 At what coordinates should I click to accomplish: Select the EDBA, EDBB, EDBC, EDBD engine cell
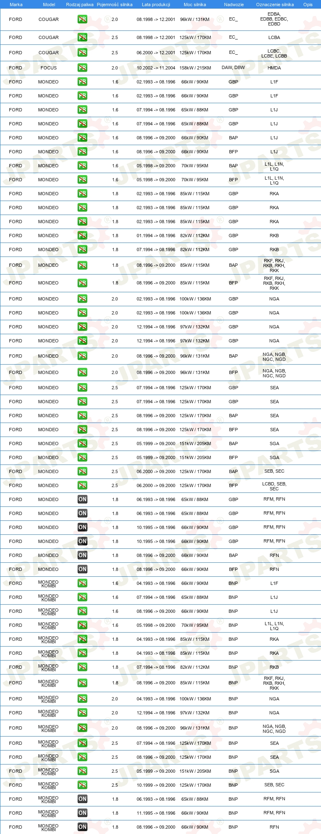pos(274,19)
